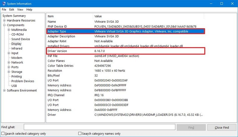The height and width of the screenshot is (137, 238).
Task: Select the Driver row with VM3DMP_LOADER.SYS path
Action: click(126, 115)
